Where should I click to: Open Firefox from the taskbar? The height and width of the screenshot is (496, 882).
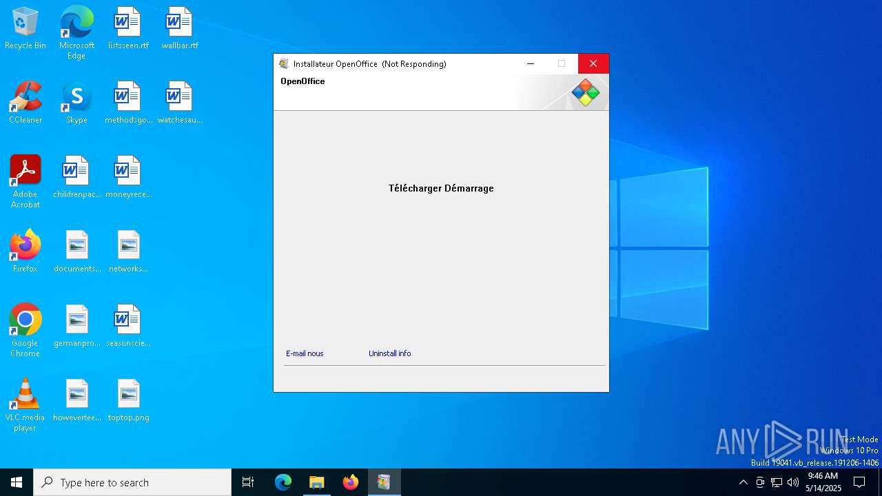click(350, 482)
